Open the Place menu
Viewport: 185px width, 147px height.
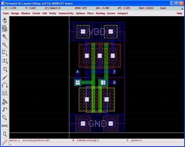(x=90, y=13)
